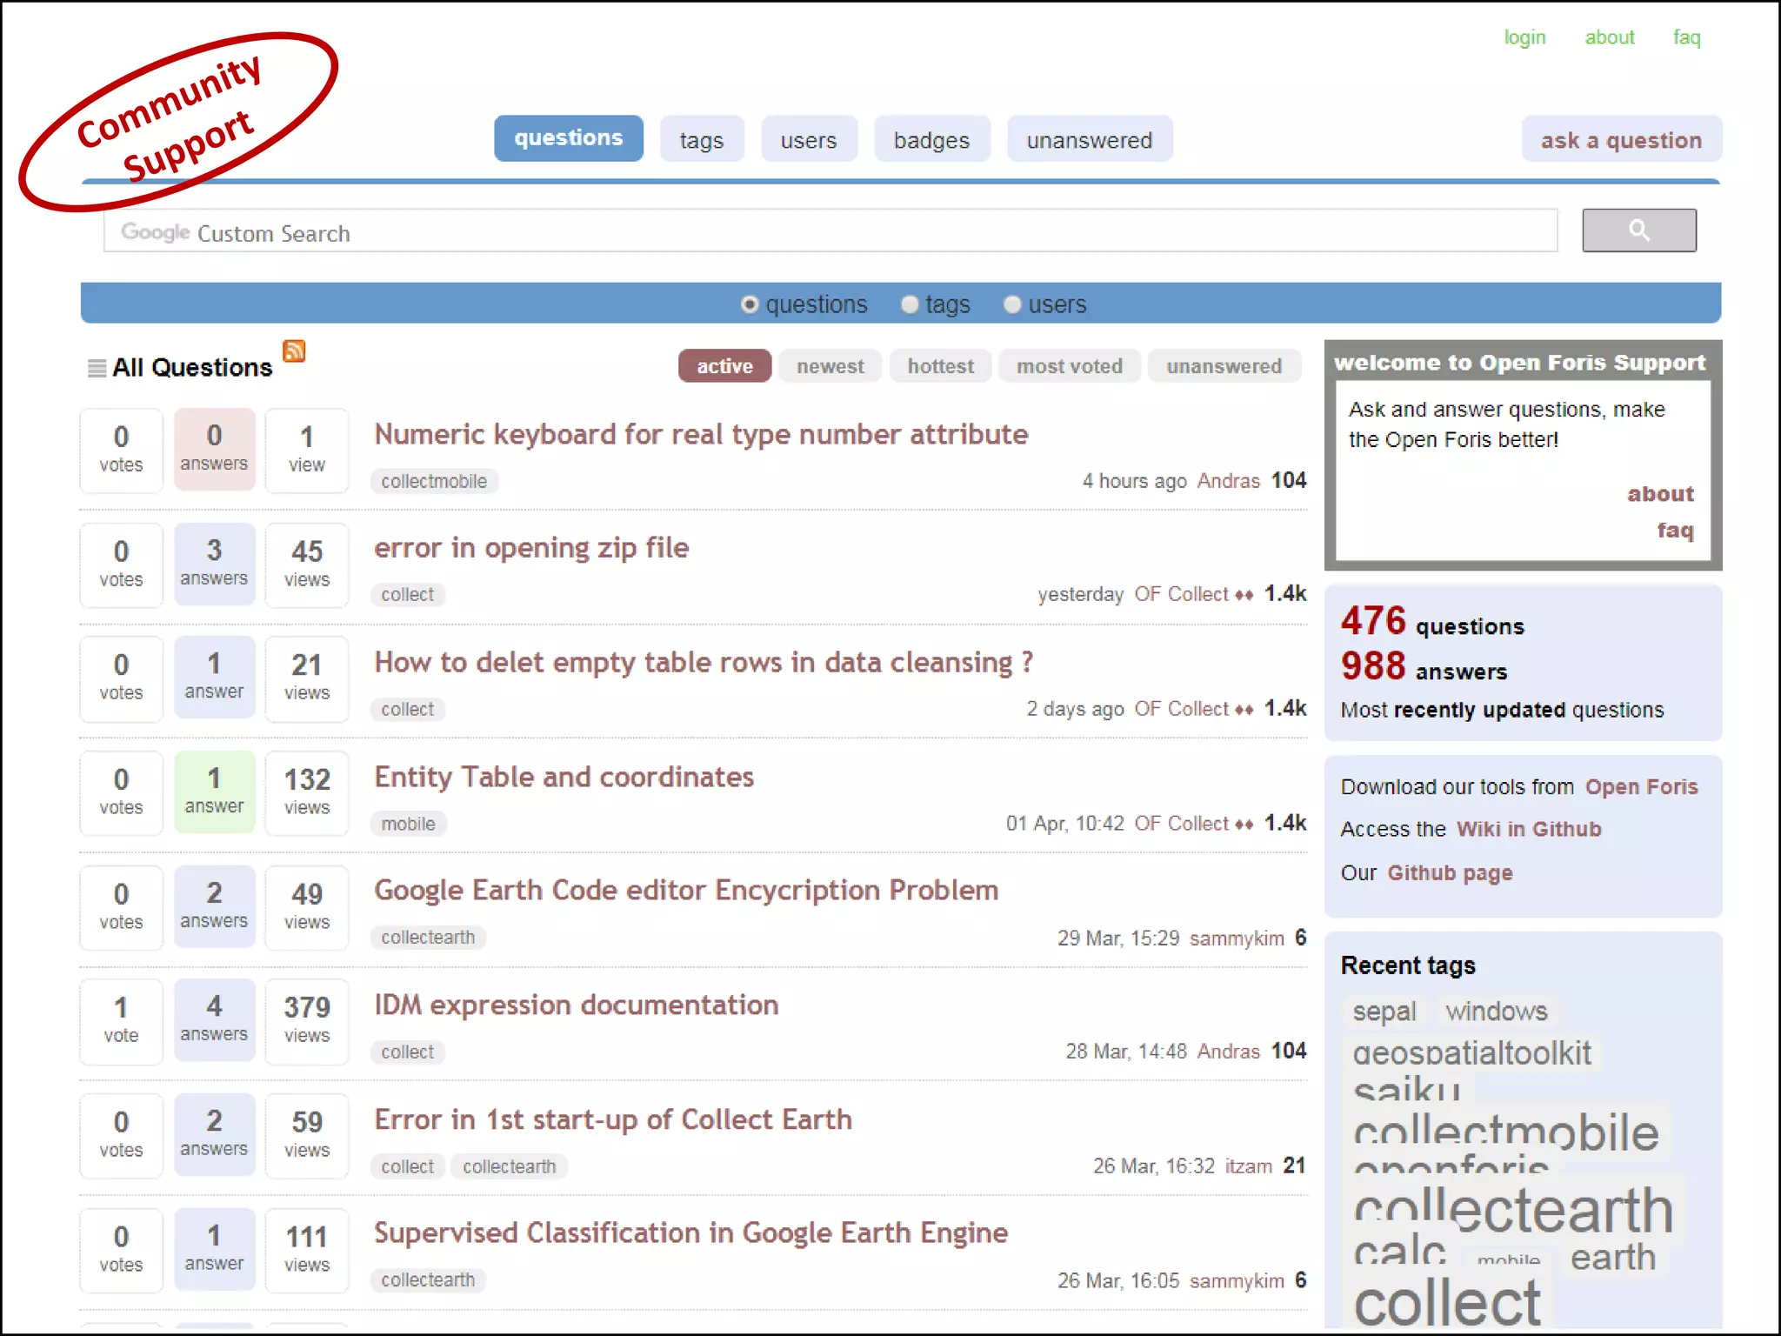Click the ask a question button

1620,140
